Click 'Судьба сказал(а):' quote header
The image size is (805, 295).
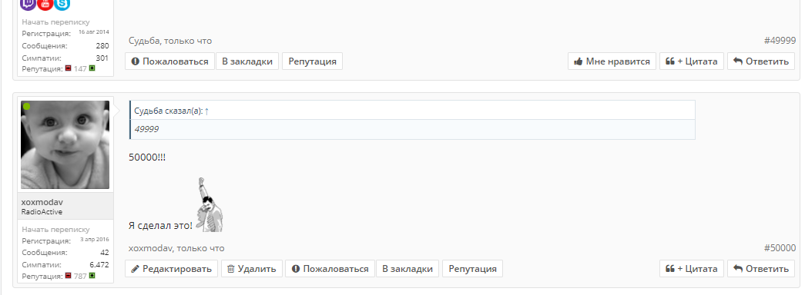(x=169, y=111)
